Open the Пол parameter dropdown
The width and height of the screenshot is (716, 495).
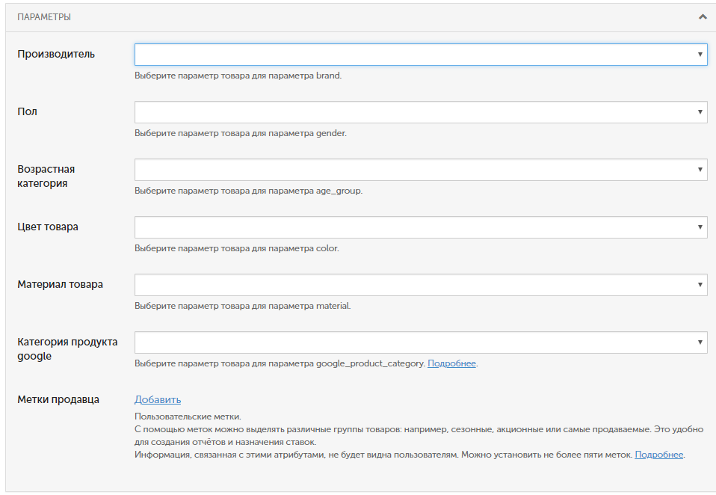[421, 112]
